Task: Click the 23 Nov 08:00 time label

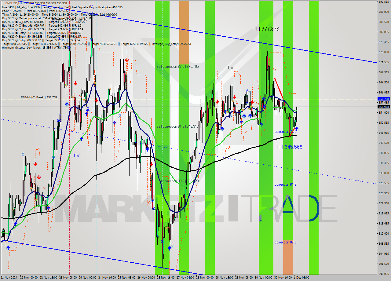Action: 68,278
